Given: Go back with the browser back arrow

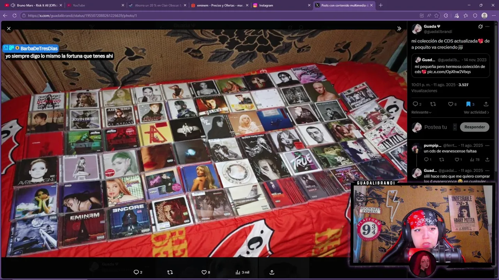Looking at the screenshot, I should 5,16.
